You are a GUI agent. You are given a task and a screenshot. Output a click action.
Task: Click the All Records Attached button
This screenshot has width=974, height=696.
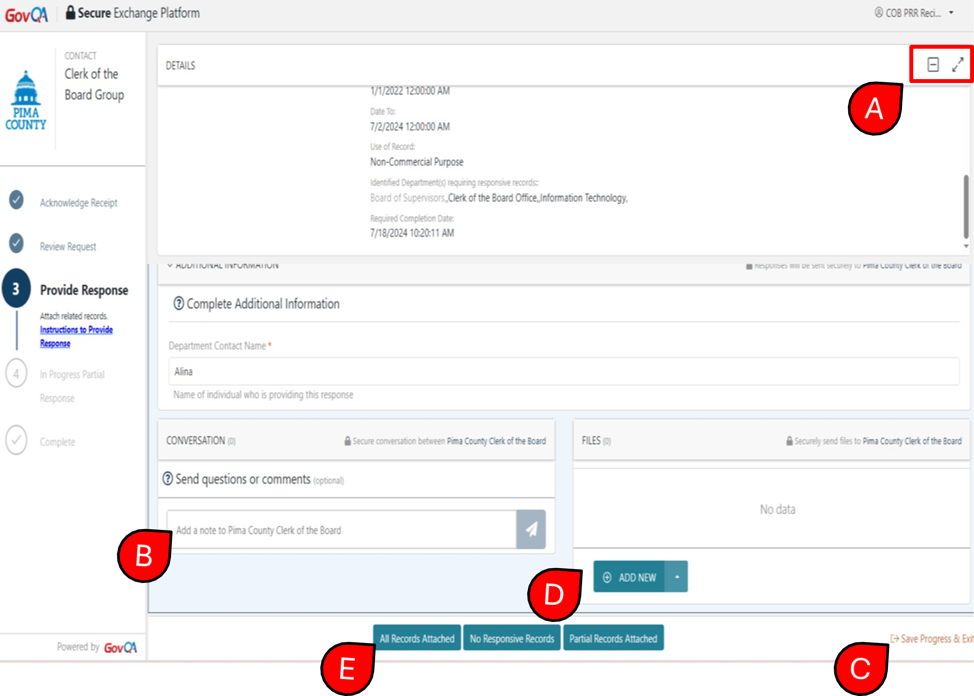416,638
